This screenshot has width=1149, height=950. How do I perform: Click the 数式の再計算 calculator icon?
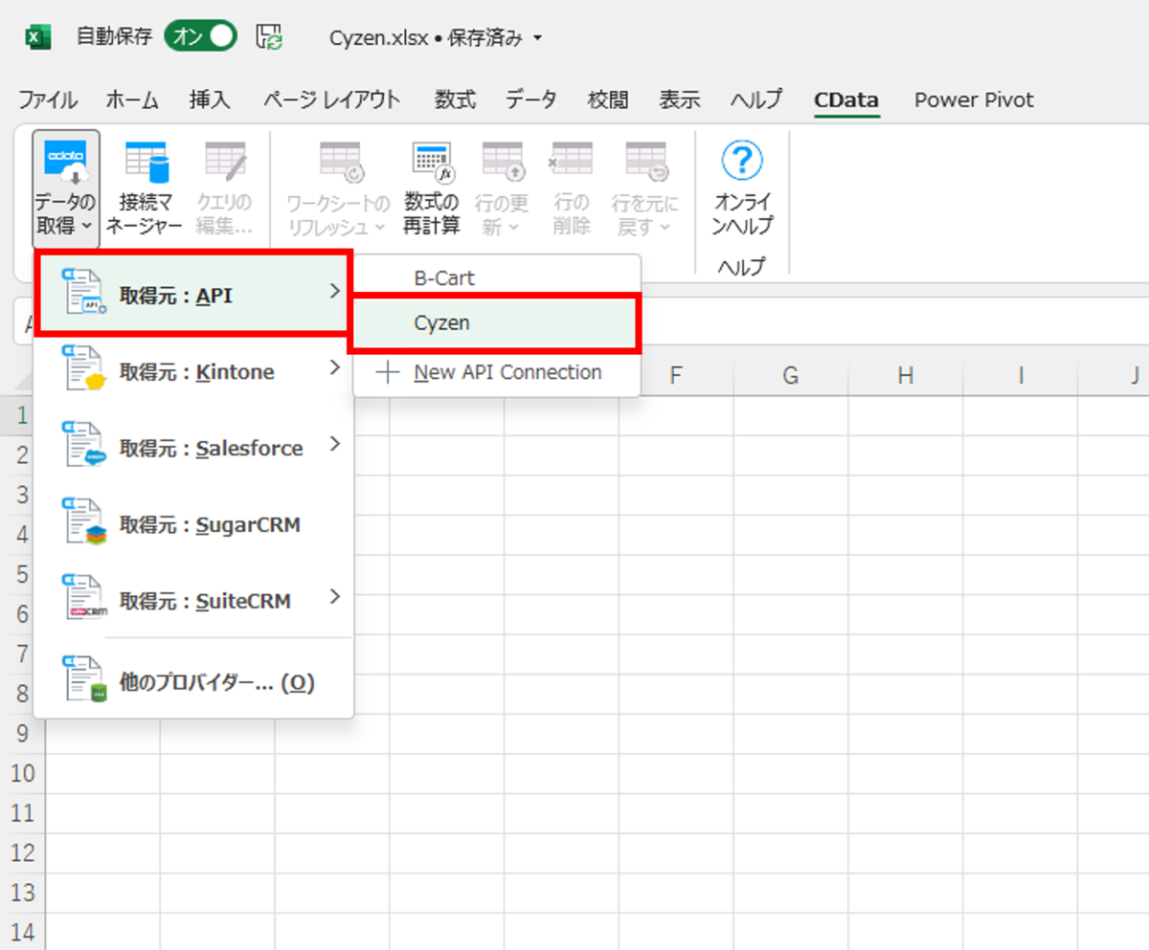tap(432, 161)
